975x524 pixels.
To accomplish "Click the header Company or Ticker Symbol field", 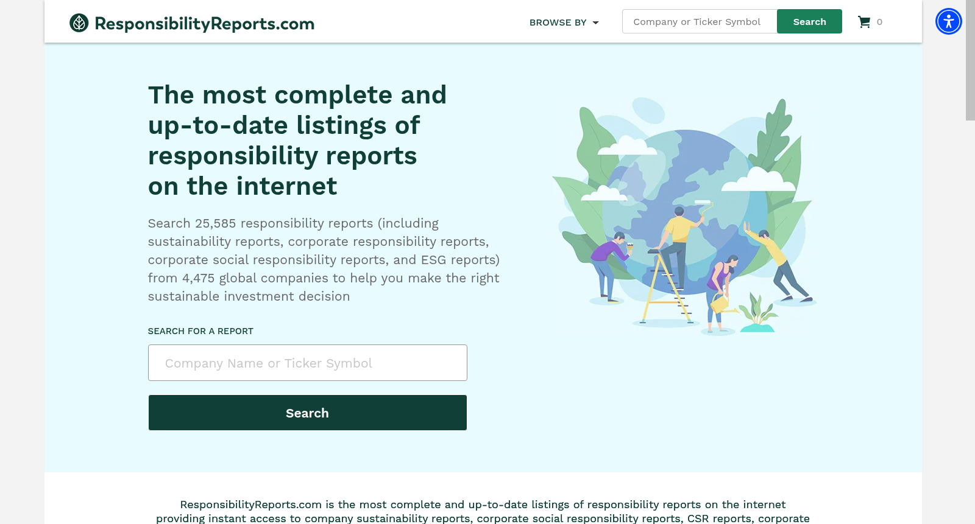I will 700,21.
